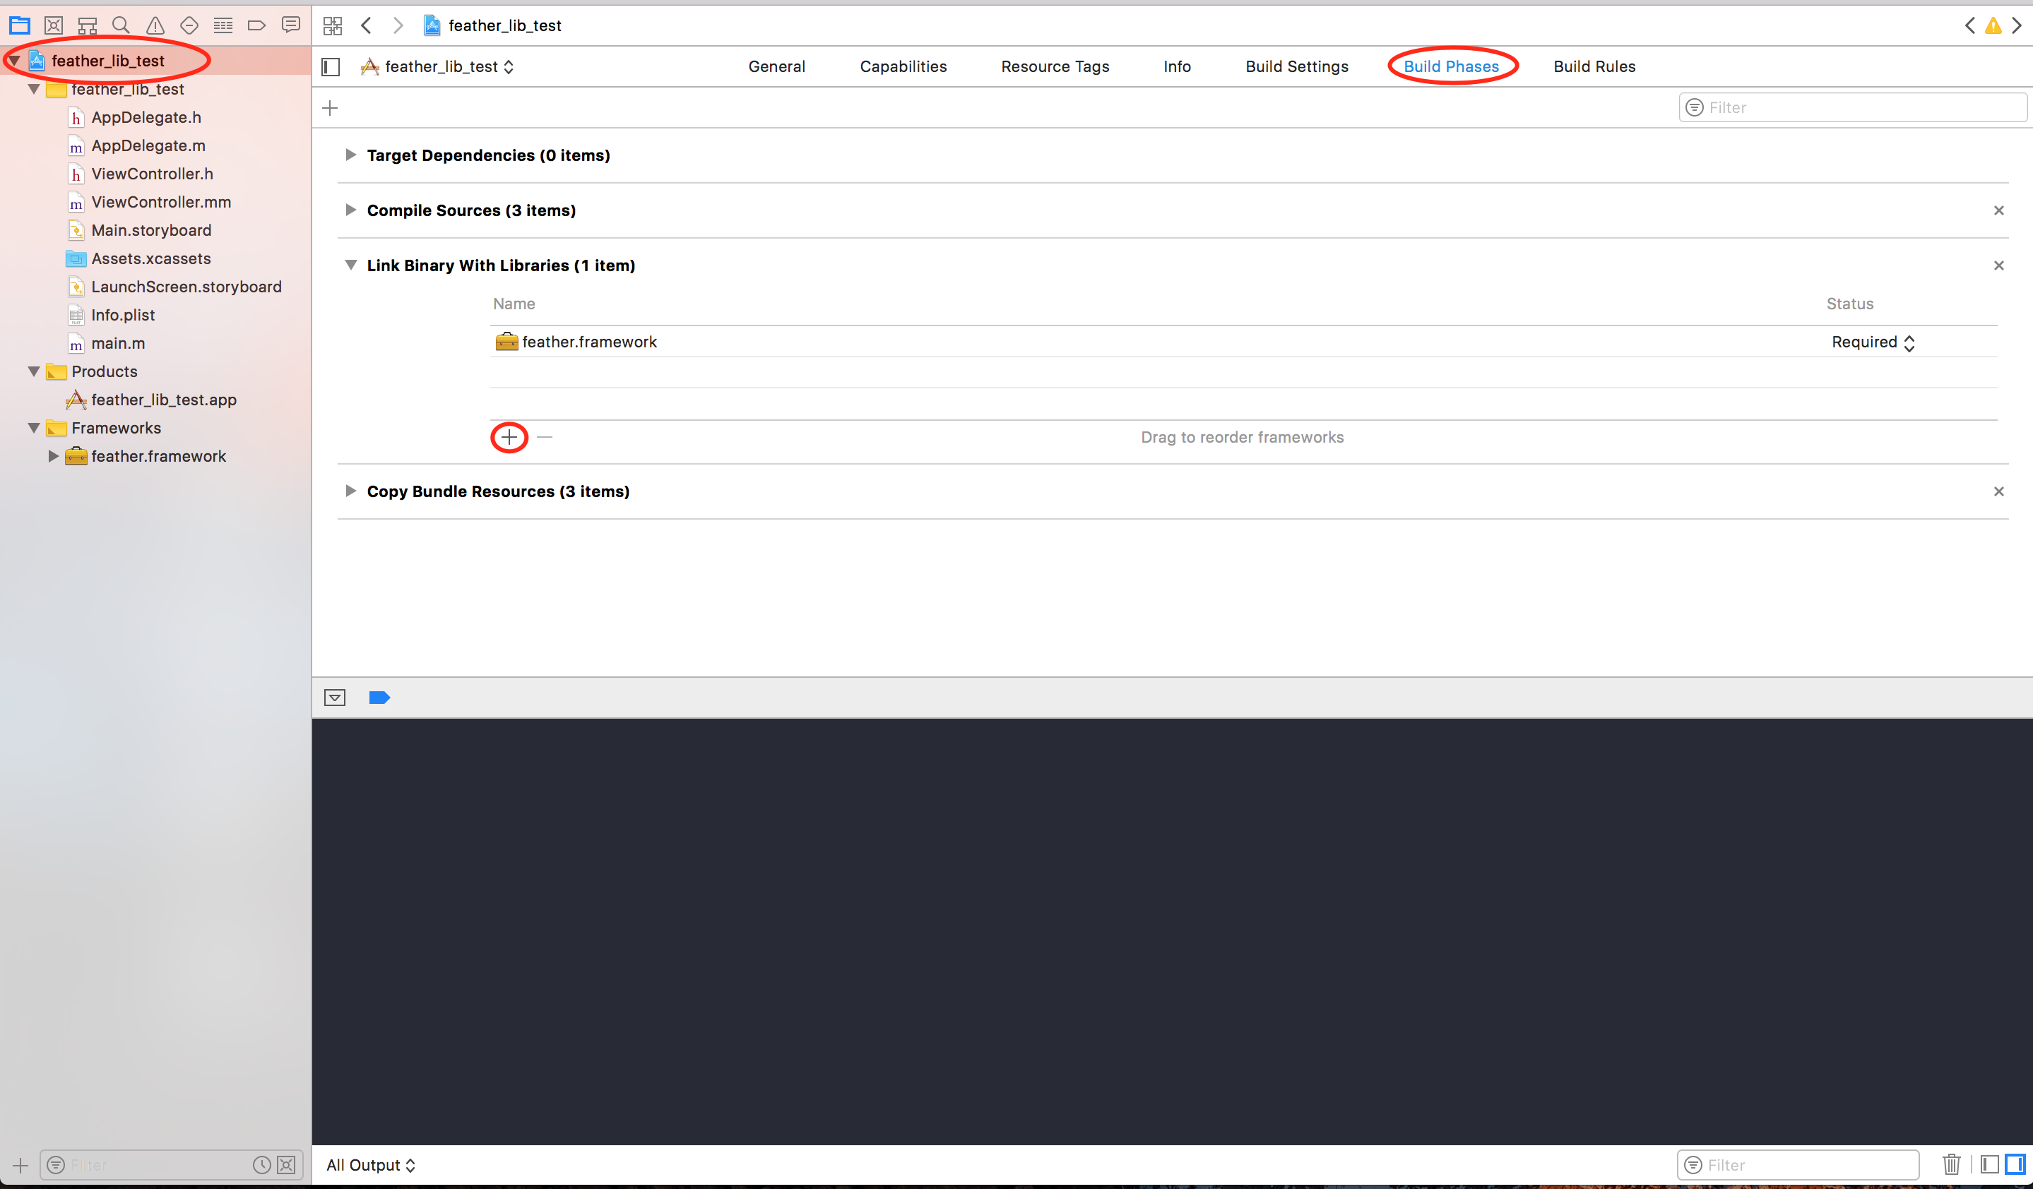This screenshot has width=2033, height=1189.
Task: Open the Test navigator diamond icon
Action: coord(189,25)
